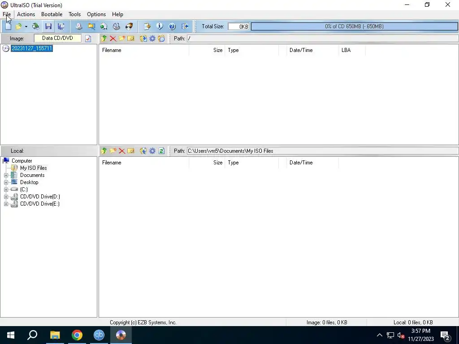
Task: Click the Burn CD/DVD Image flame disc icon
Action: pos(129,26)
